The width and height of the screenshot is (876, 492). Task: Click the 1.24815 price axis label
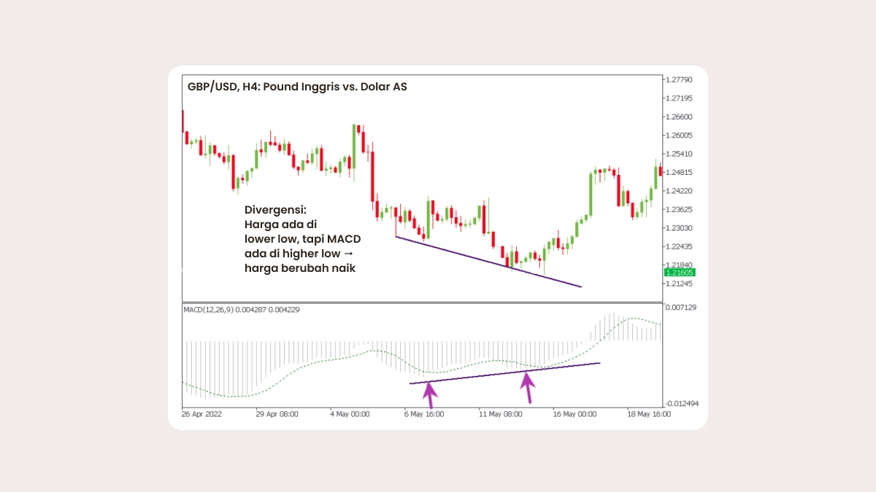pos(679,173)
